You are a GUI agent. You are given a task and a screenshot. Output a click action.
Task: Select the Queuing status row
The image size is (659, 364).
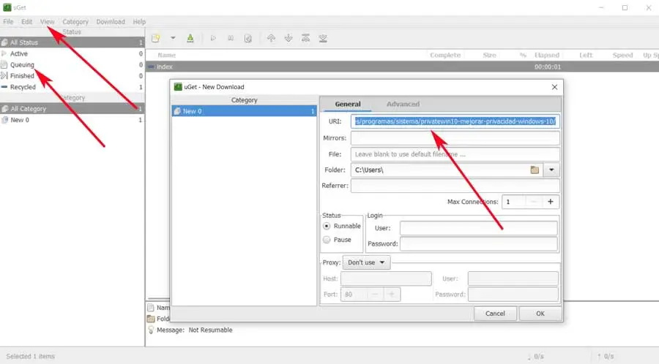coord(72,64)
